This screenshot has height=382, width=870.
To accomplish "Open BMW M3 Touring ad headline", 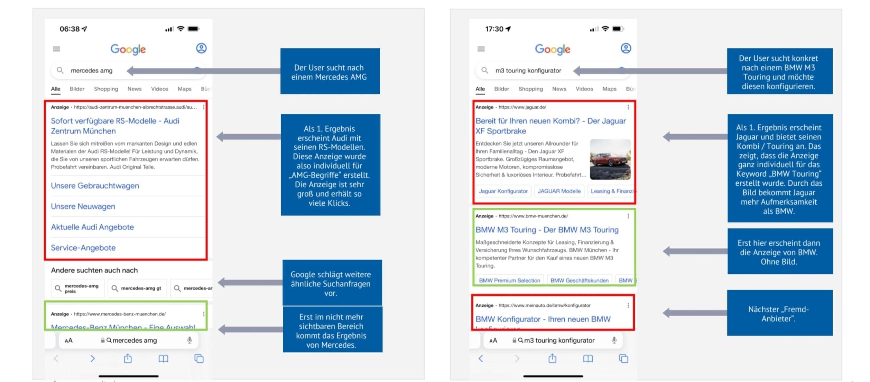I will pos(547,230).
